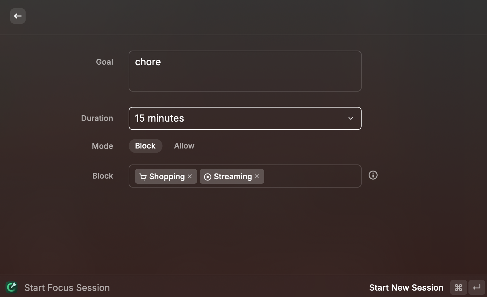Image resolution: width=487 pixels, height=297 pixels.
Task: Click the shopping cart icon in the Shopping tag
Action: pos(143,177)
